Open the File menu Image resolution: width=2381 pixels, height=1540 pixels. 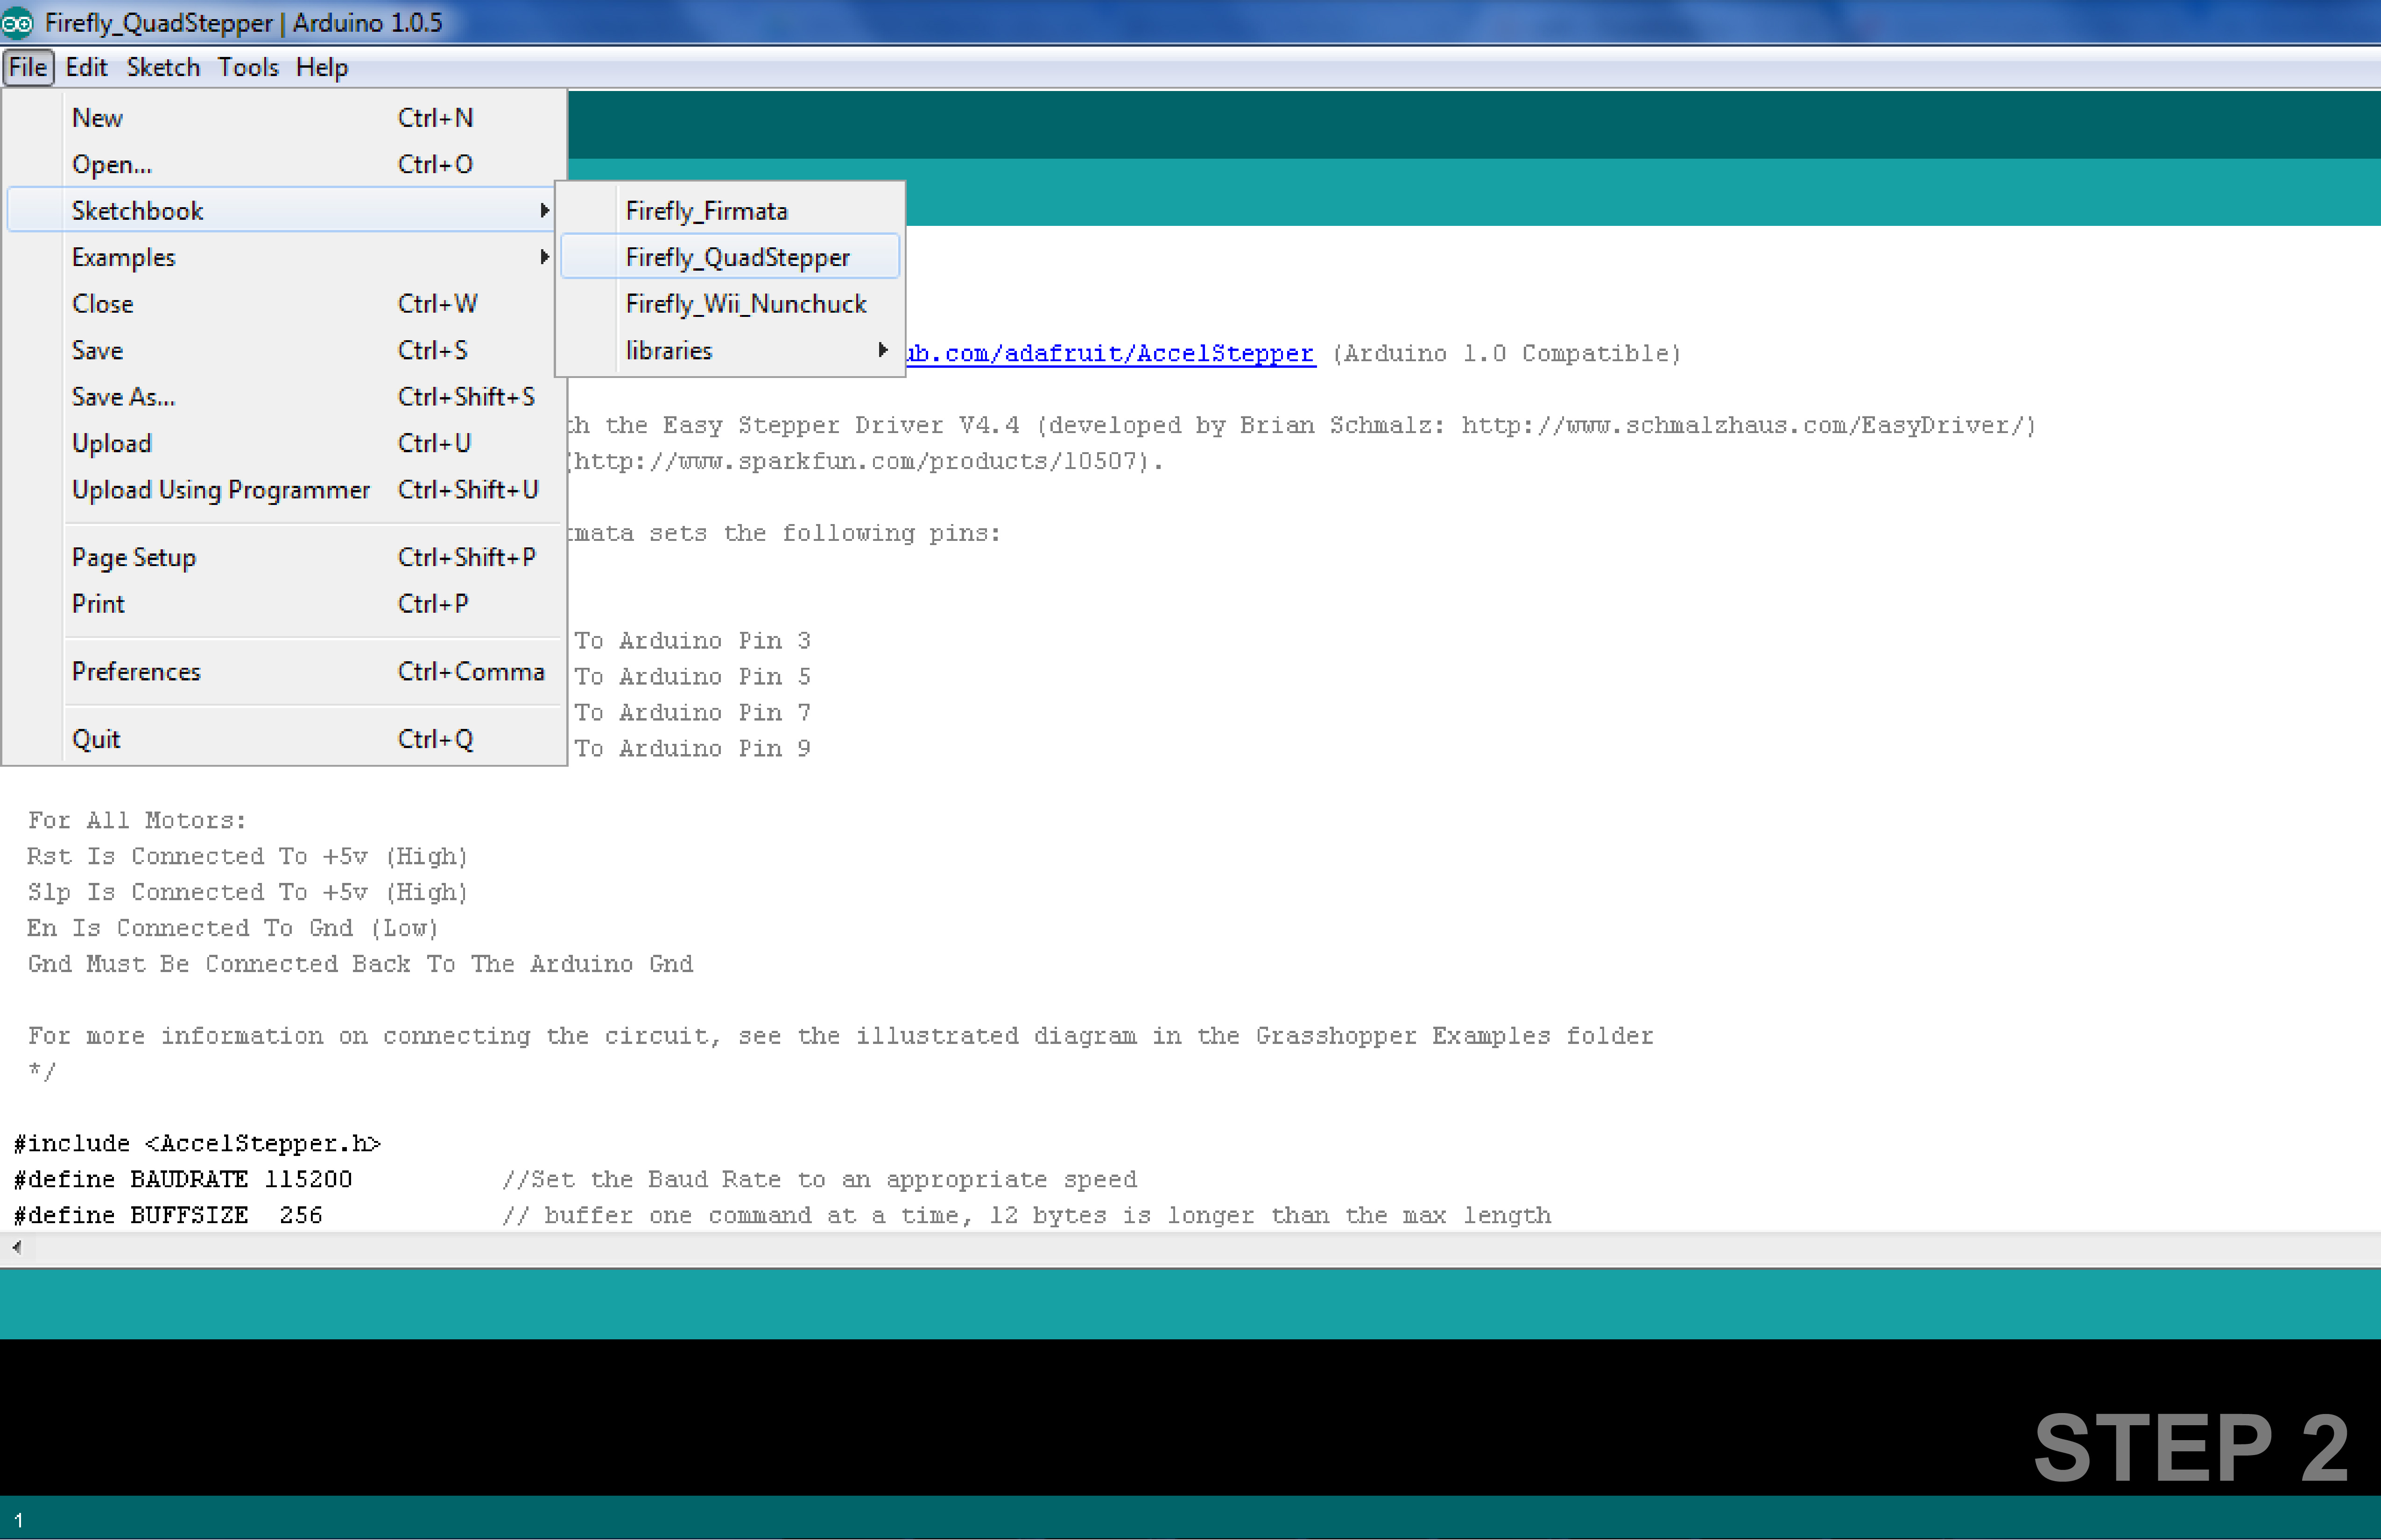28,67
